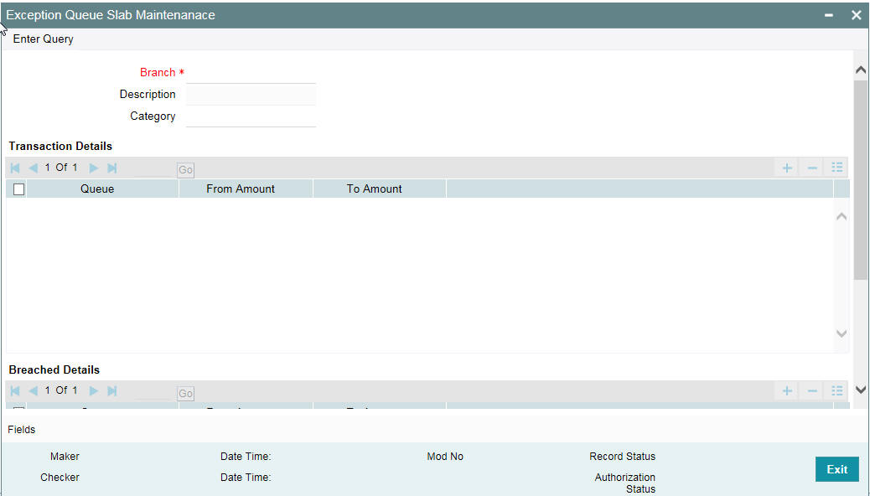Click the Transaction Details heading
Screen dimensions: 870x496
[x=60, y=146]
